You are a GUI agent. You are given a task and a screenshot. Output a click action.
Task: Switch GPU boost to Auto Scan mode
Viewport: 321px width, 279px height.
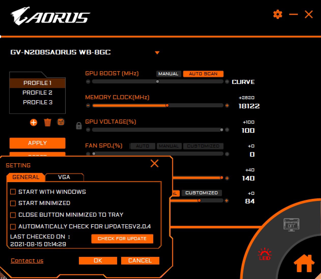point(203,74)
